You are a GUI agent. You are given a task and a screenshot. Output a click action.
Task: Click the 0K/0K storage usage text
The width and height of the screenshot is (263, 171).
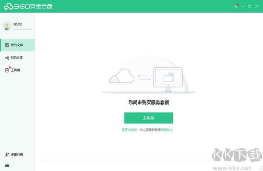(x=18, y=24)
